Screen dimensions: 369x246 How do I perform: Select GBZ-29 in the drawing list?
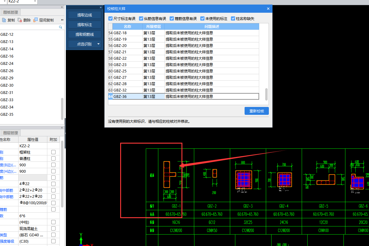click(x=7, y=78)
